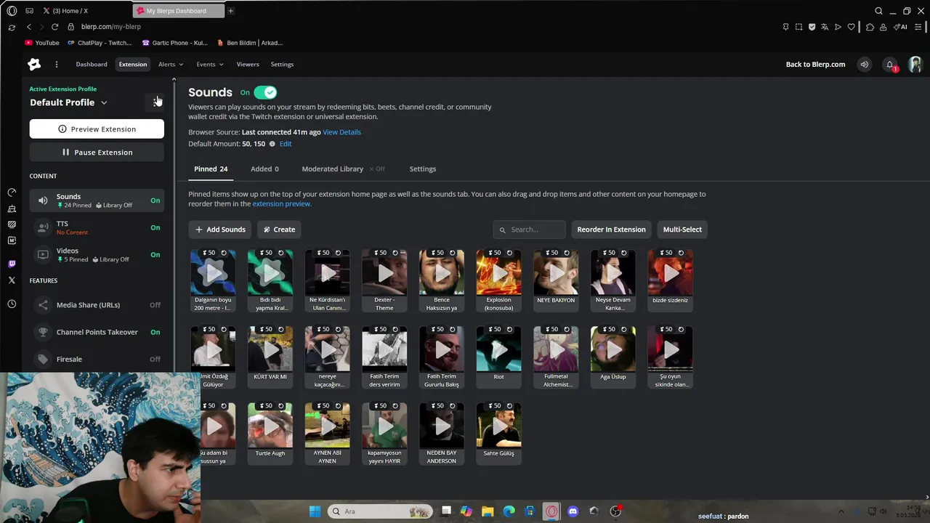930x523 pixels.
Task: Click the reset icon on Riot sound card
Action: click(510, 329)
